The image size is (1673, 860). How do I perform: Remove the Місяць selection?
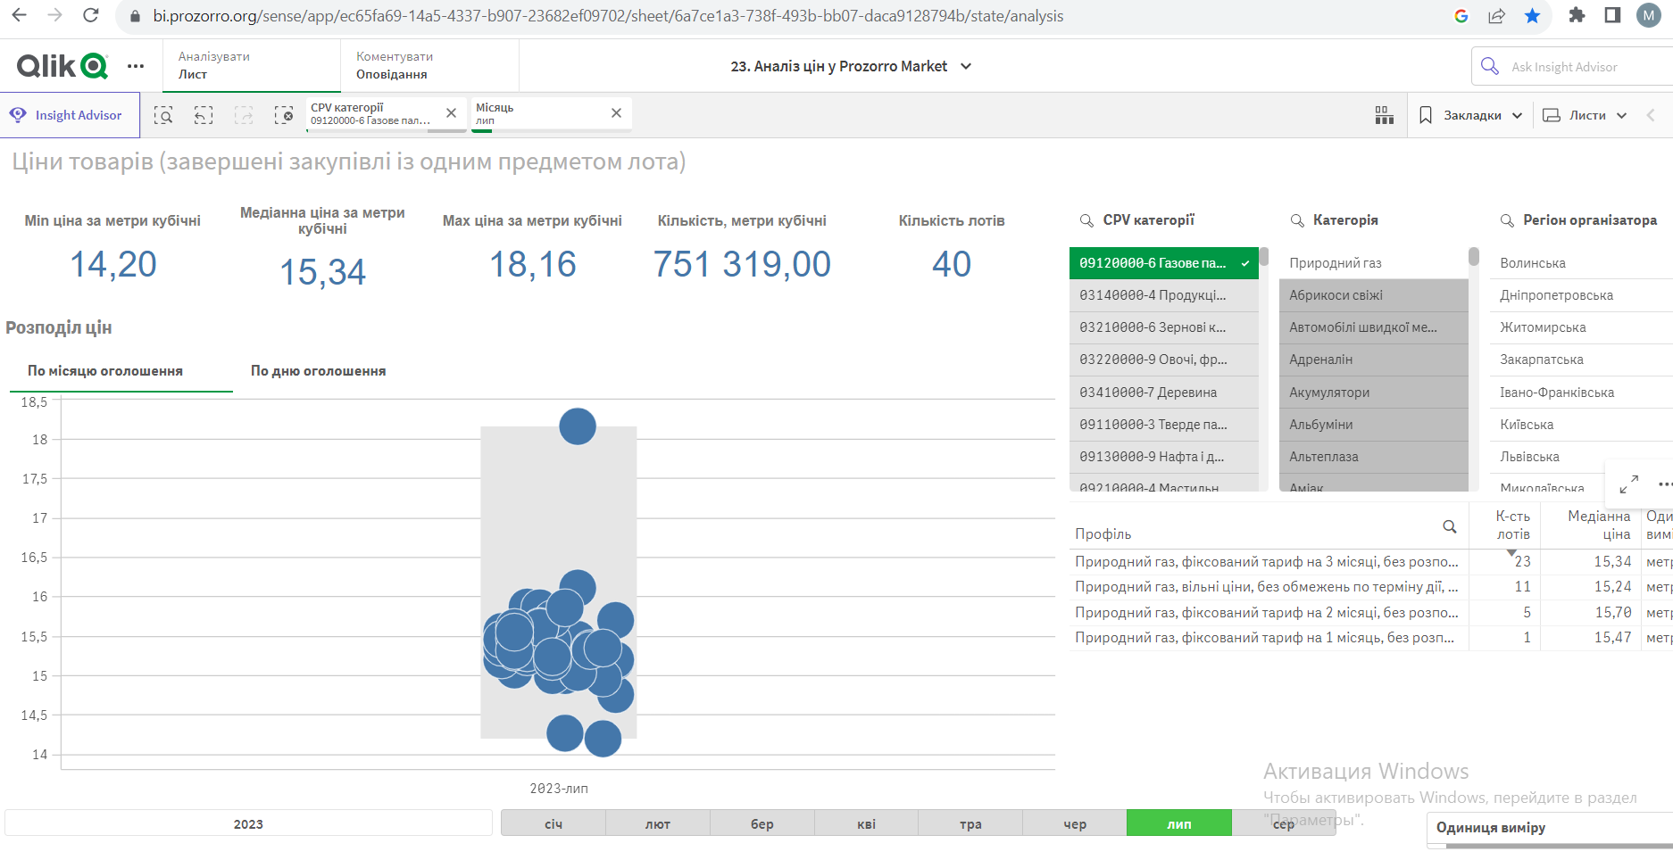616,113
